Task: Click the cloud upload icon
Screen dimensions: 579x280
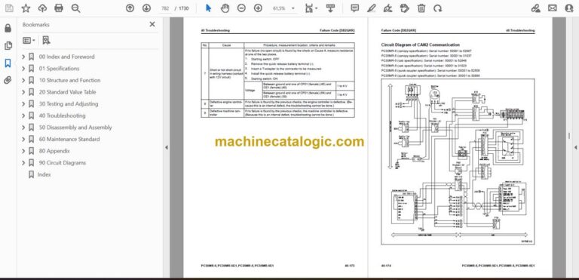Action: 42,8
